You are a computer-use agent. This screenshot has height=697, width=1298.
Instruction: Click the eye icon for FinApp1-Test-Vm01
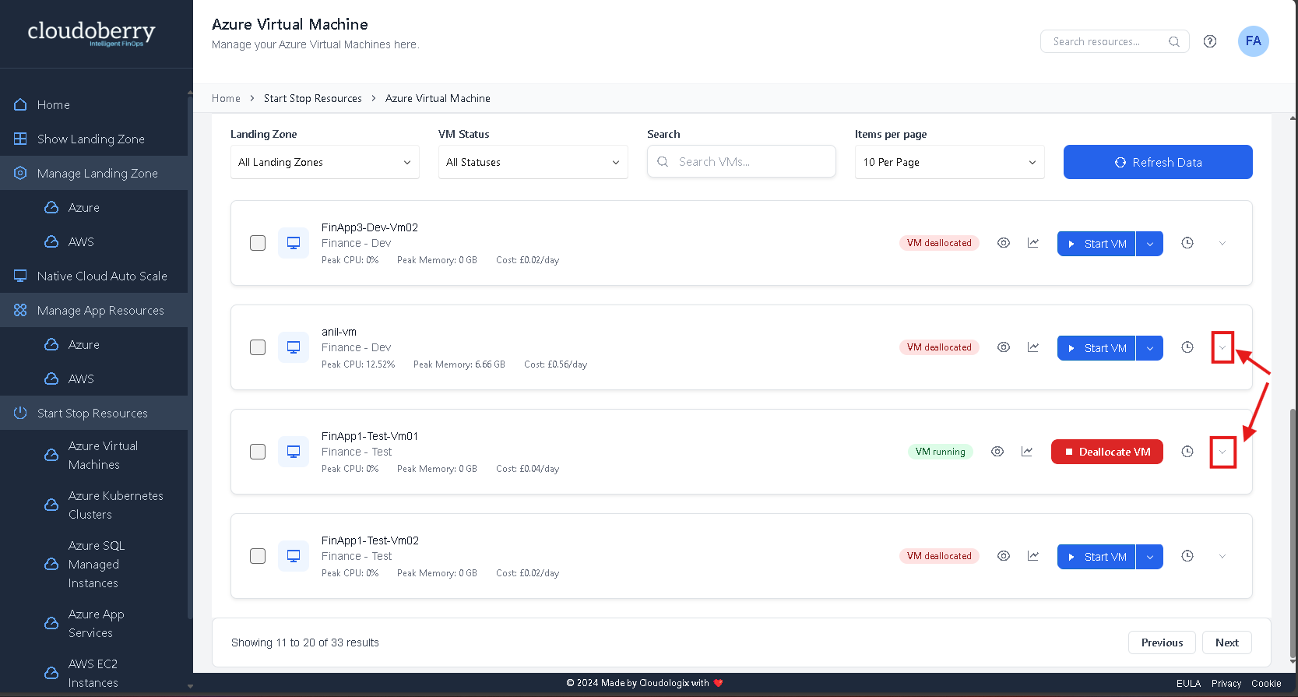click(997, 452)
